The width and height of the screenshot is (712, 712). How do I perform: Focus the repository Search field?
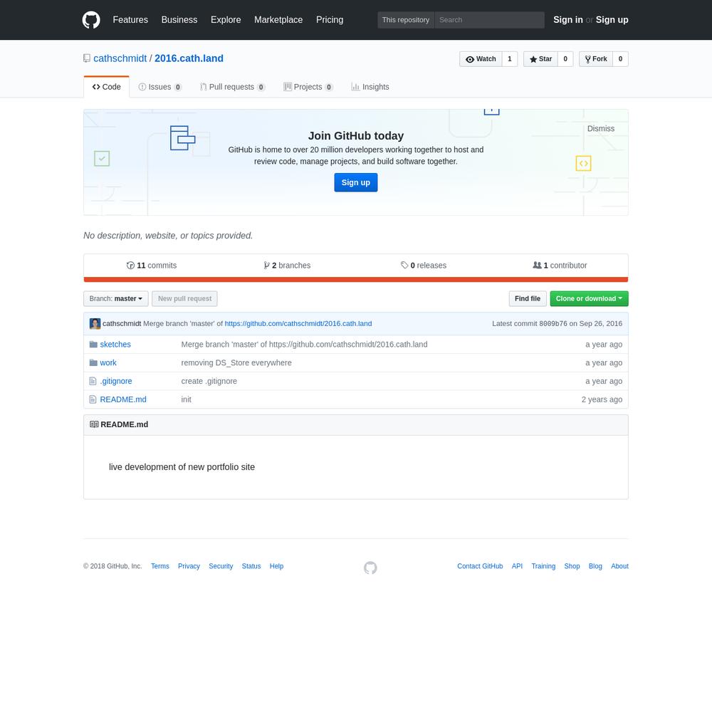click(490, 20)
